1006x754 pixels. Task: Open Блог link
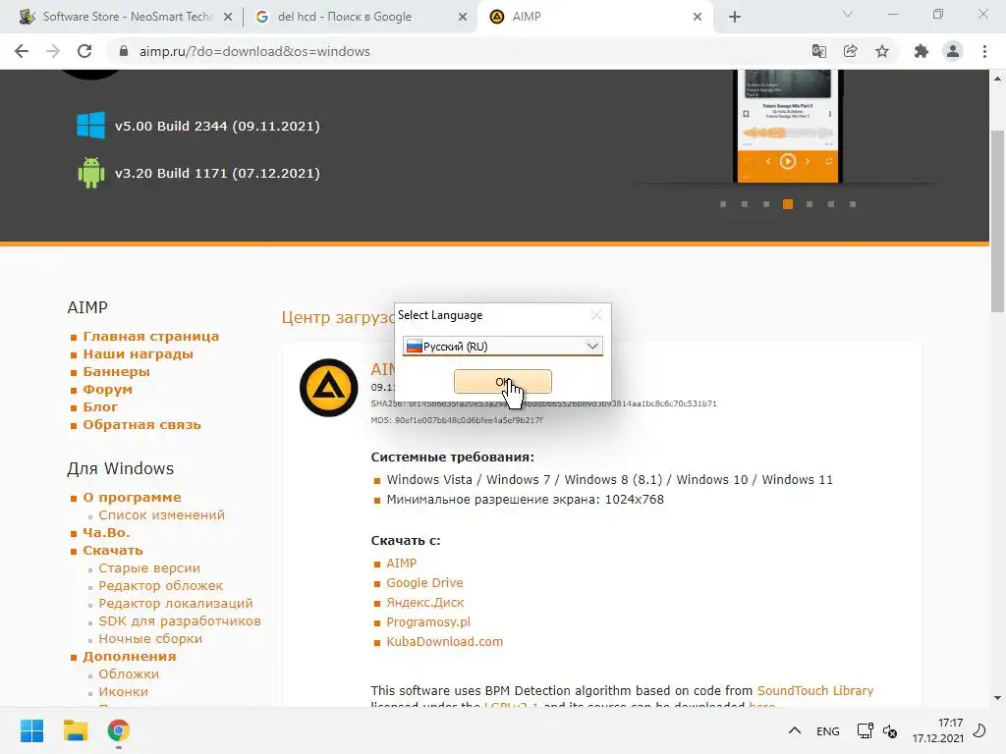tap(100, 407)
